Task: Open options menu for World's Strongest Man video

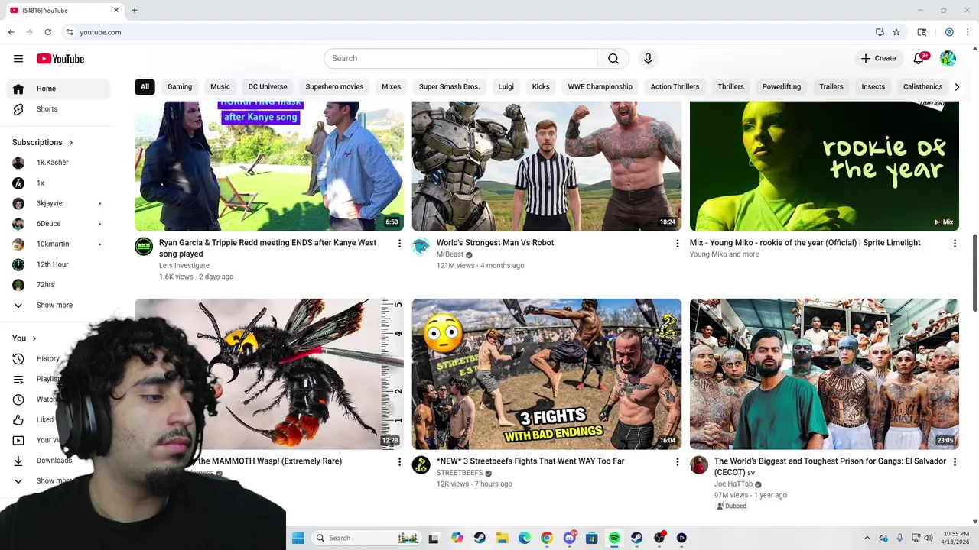Action: click(677, 243)
